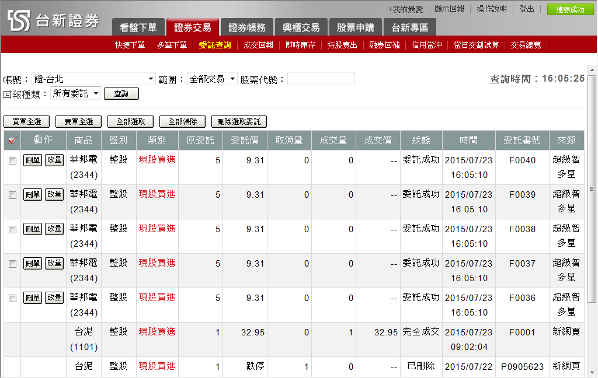
Task: Click the 股票代號 input field
Action: [321, 79]
